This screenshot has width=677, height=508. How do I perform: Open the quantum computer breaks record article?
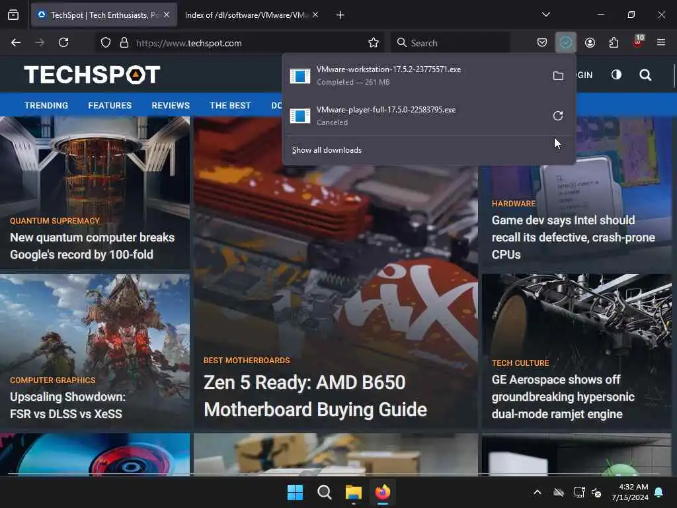tap(92, 246)
